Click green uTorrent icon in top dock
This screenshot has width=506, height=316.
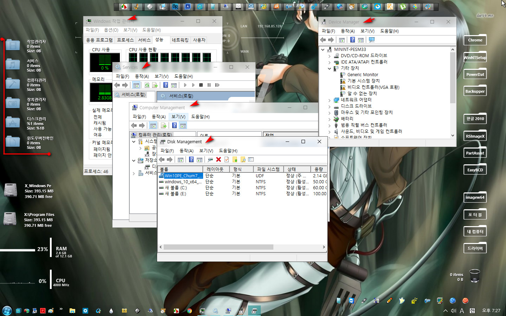(x=403, y=6)
